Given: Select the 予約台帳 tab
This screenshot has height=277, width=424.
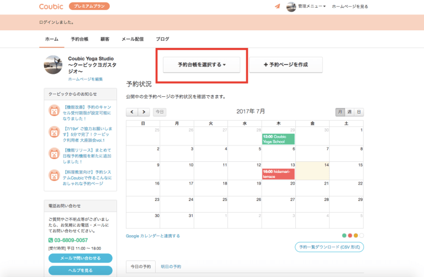Looking at the screenshot, I should [x=79, y=39].
